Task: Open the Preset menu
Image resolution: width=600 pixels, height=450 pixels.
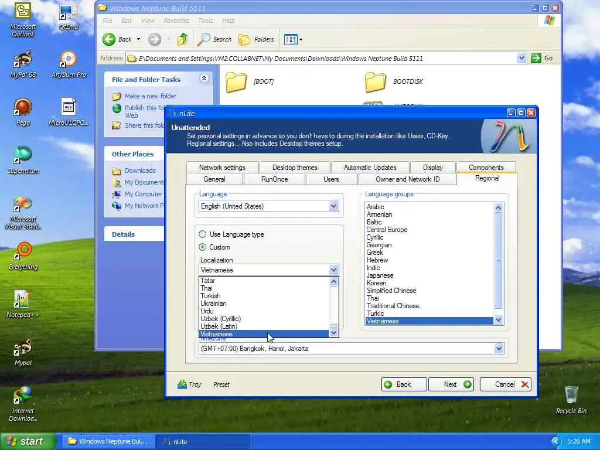Action: pyautogui.click(x=221, y=384)
